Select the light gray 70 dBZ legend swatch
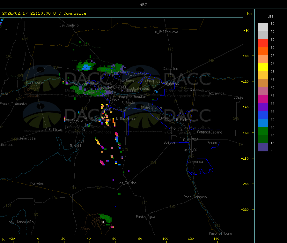The image size is (287, 243). (263, 27)
